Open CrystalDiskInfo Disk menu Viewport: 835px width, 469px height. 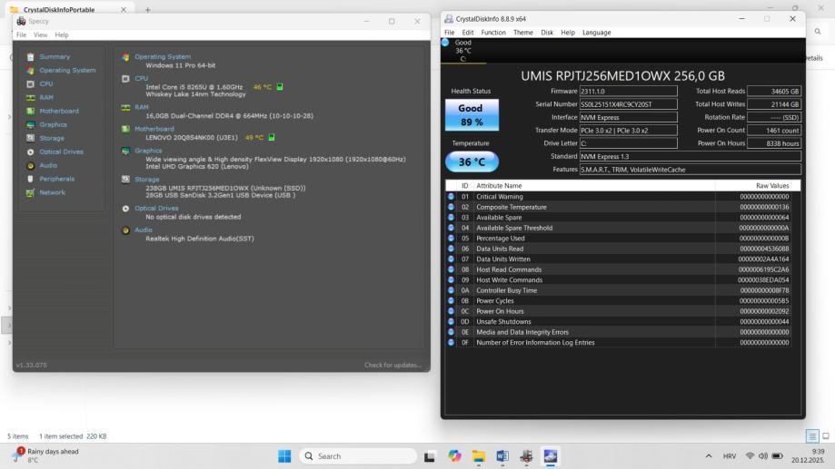pos(547,33)
